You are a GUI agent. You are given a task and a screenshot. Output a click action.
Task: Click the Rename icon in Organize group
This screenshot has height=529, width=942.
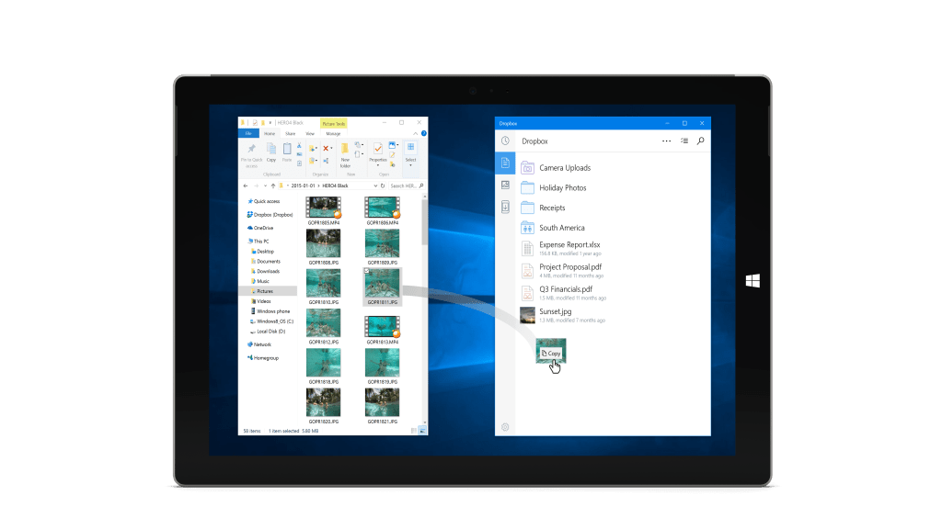coord(326,161)
